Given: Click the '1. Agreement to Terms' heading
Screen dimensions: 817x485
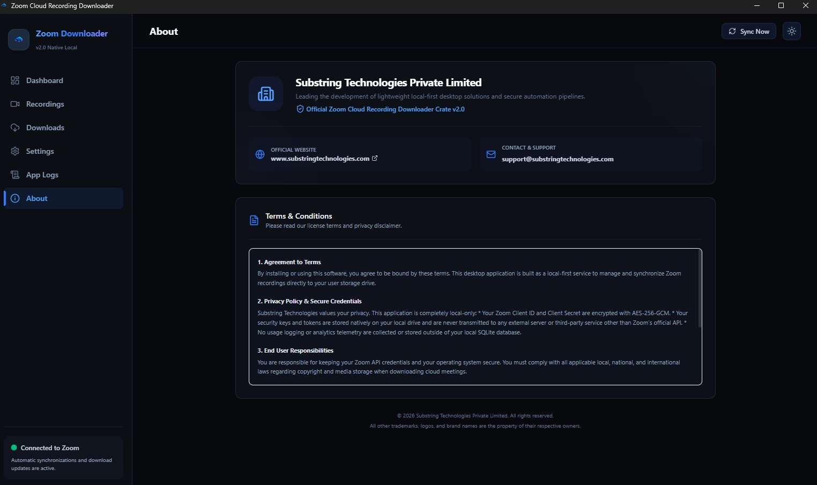Looking at the screenshot, I should [x=289, y=262].
